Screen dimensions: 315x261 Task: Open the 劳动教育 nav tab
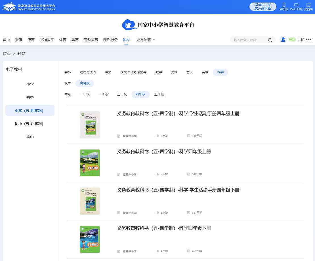click(x=91, y=40)
